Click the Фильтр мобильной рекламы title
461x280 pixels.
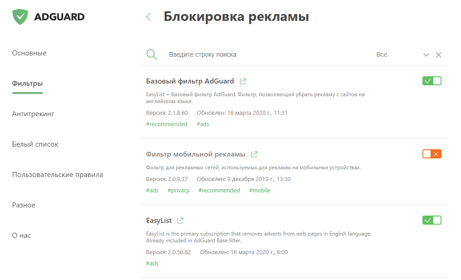click(195, 154)
